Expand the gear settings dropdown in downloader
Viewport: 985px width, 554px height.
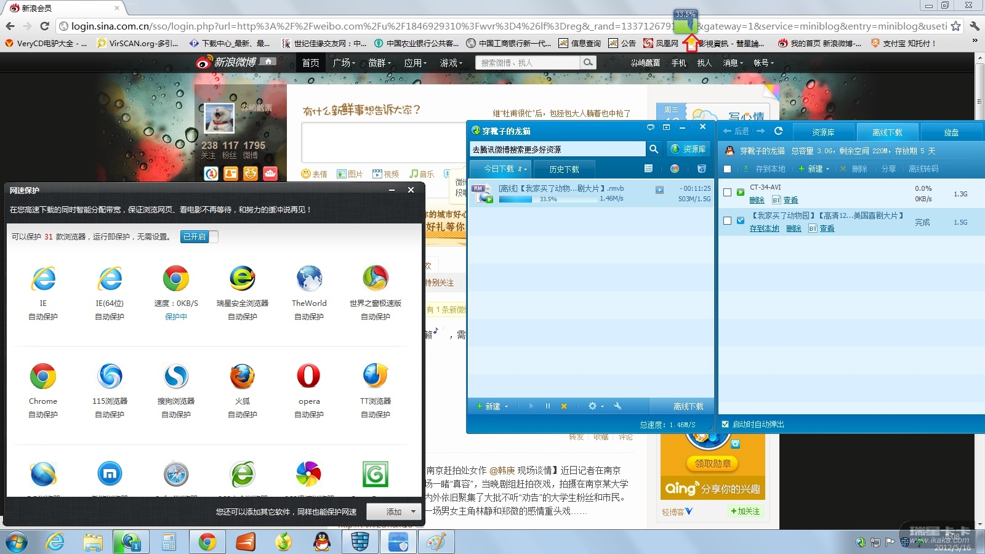pos(595,406)
